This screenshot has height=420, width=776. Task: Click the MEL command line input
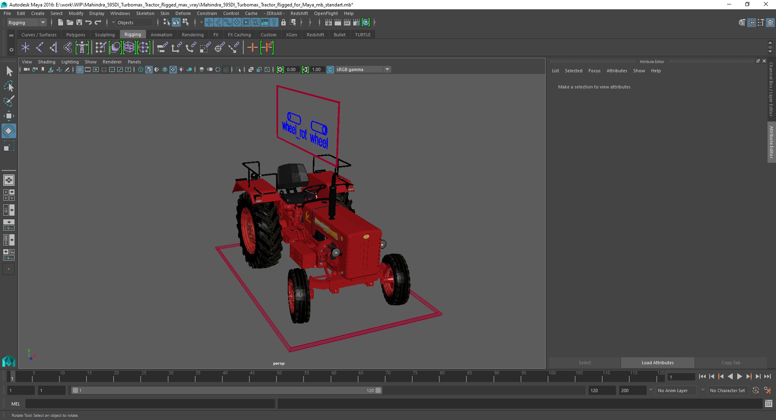click(x=150, y=404)
